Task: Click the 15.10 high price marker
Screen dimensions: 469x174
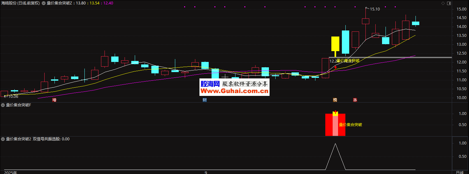Action: click(374, 9)
